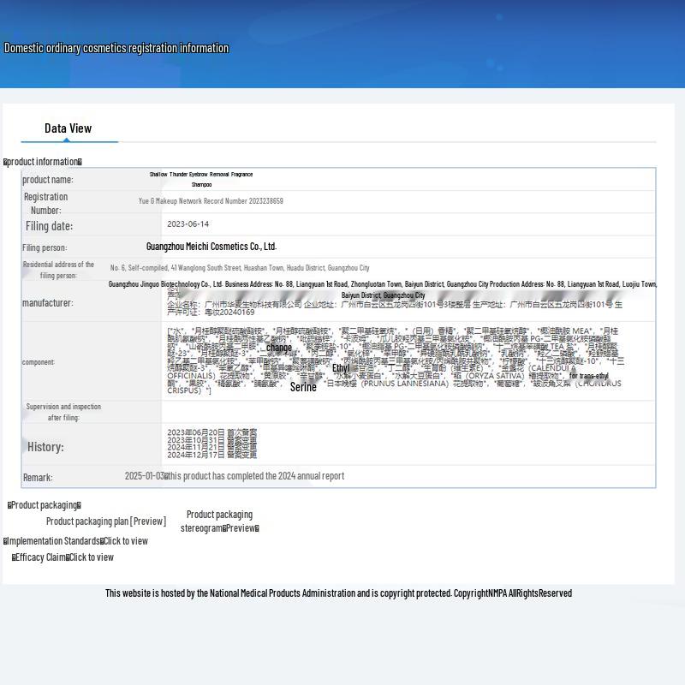Click the Domestic ordinary cosmetics registration title
Screen dimensions: 685x685
click(116, 48)
